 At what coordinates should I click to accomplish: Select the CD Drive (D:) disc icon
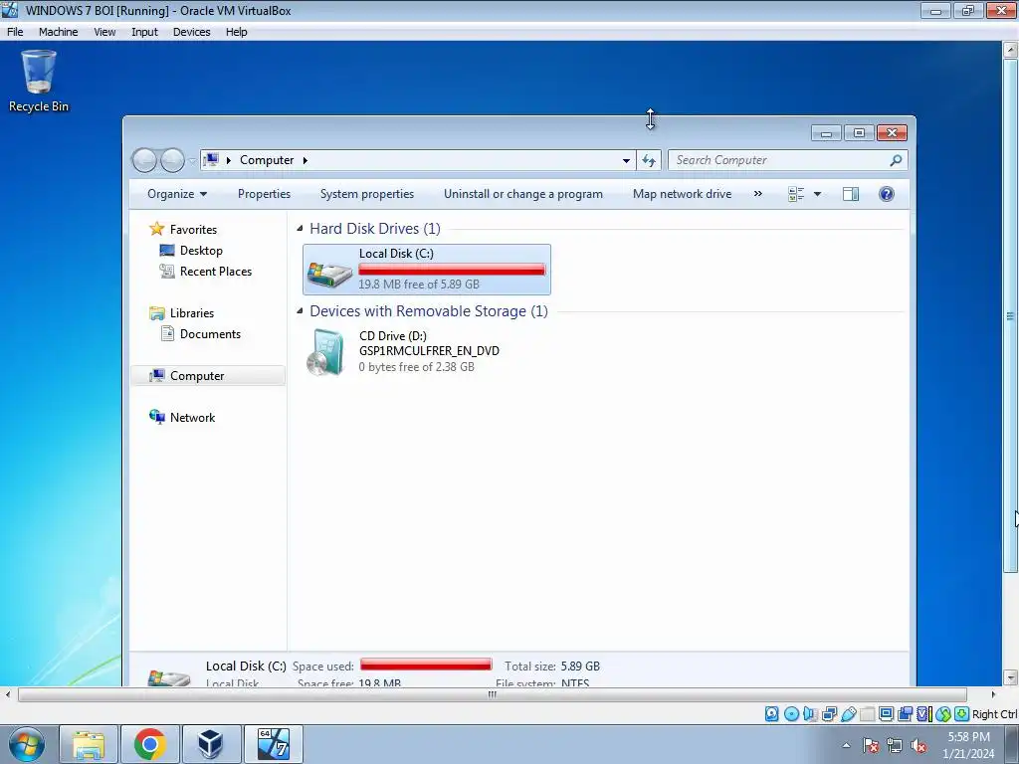click(325, 352)
